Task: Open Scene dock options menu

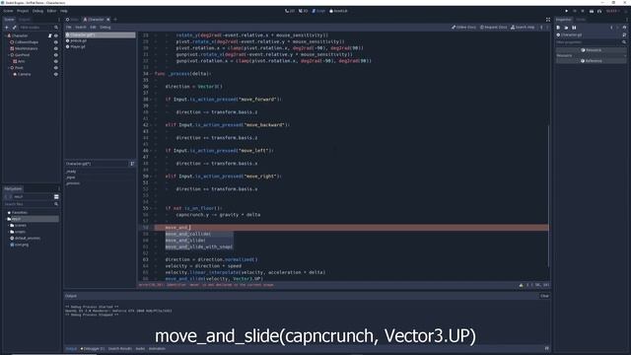Action: coord(59,20)
